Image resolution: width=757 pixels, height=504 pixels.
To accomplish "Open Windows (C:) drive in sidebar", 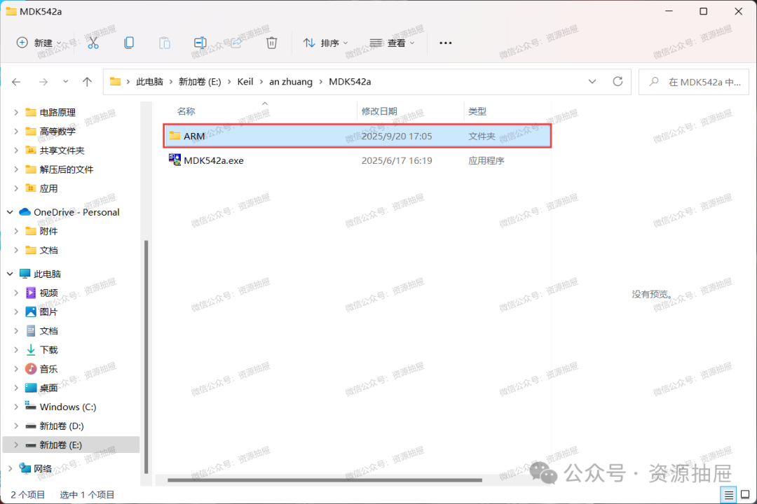I will click(x=67, y=407).
